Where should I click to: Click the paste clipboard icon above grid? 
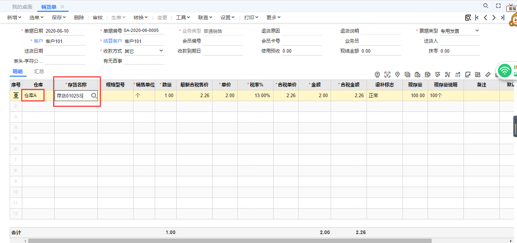418,75
